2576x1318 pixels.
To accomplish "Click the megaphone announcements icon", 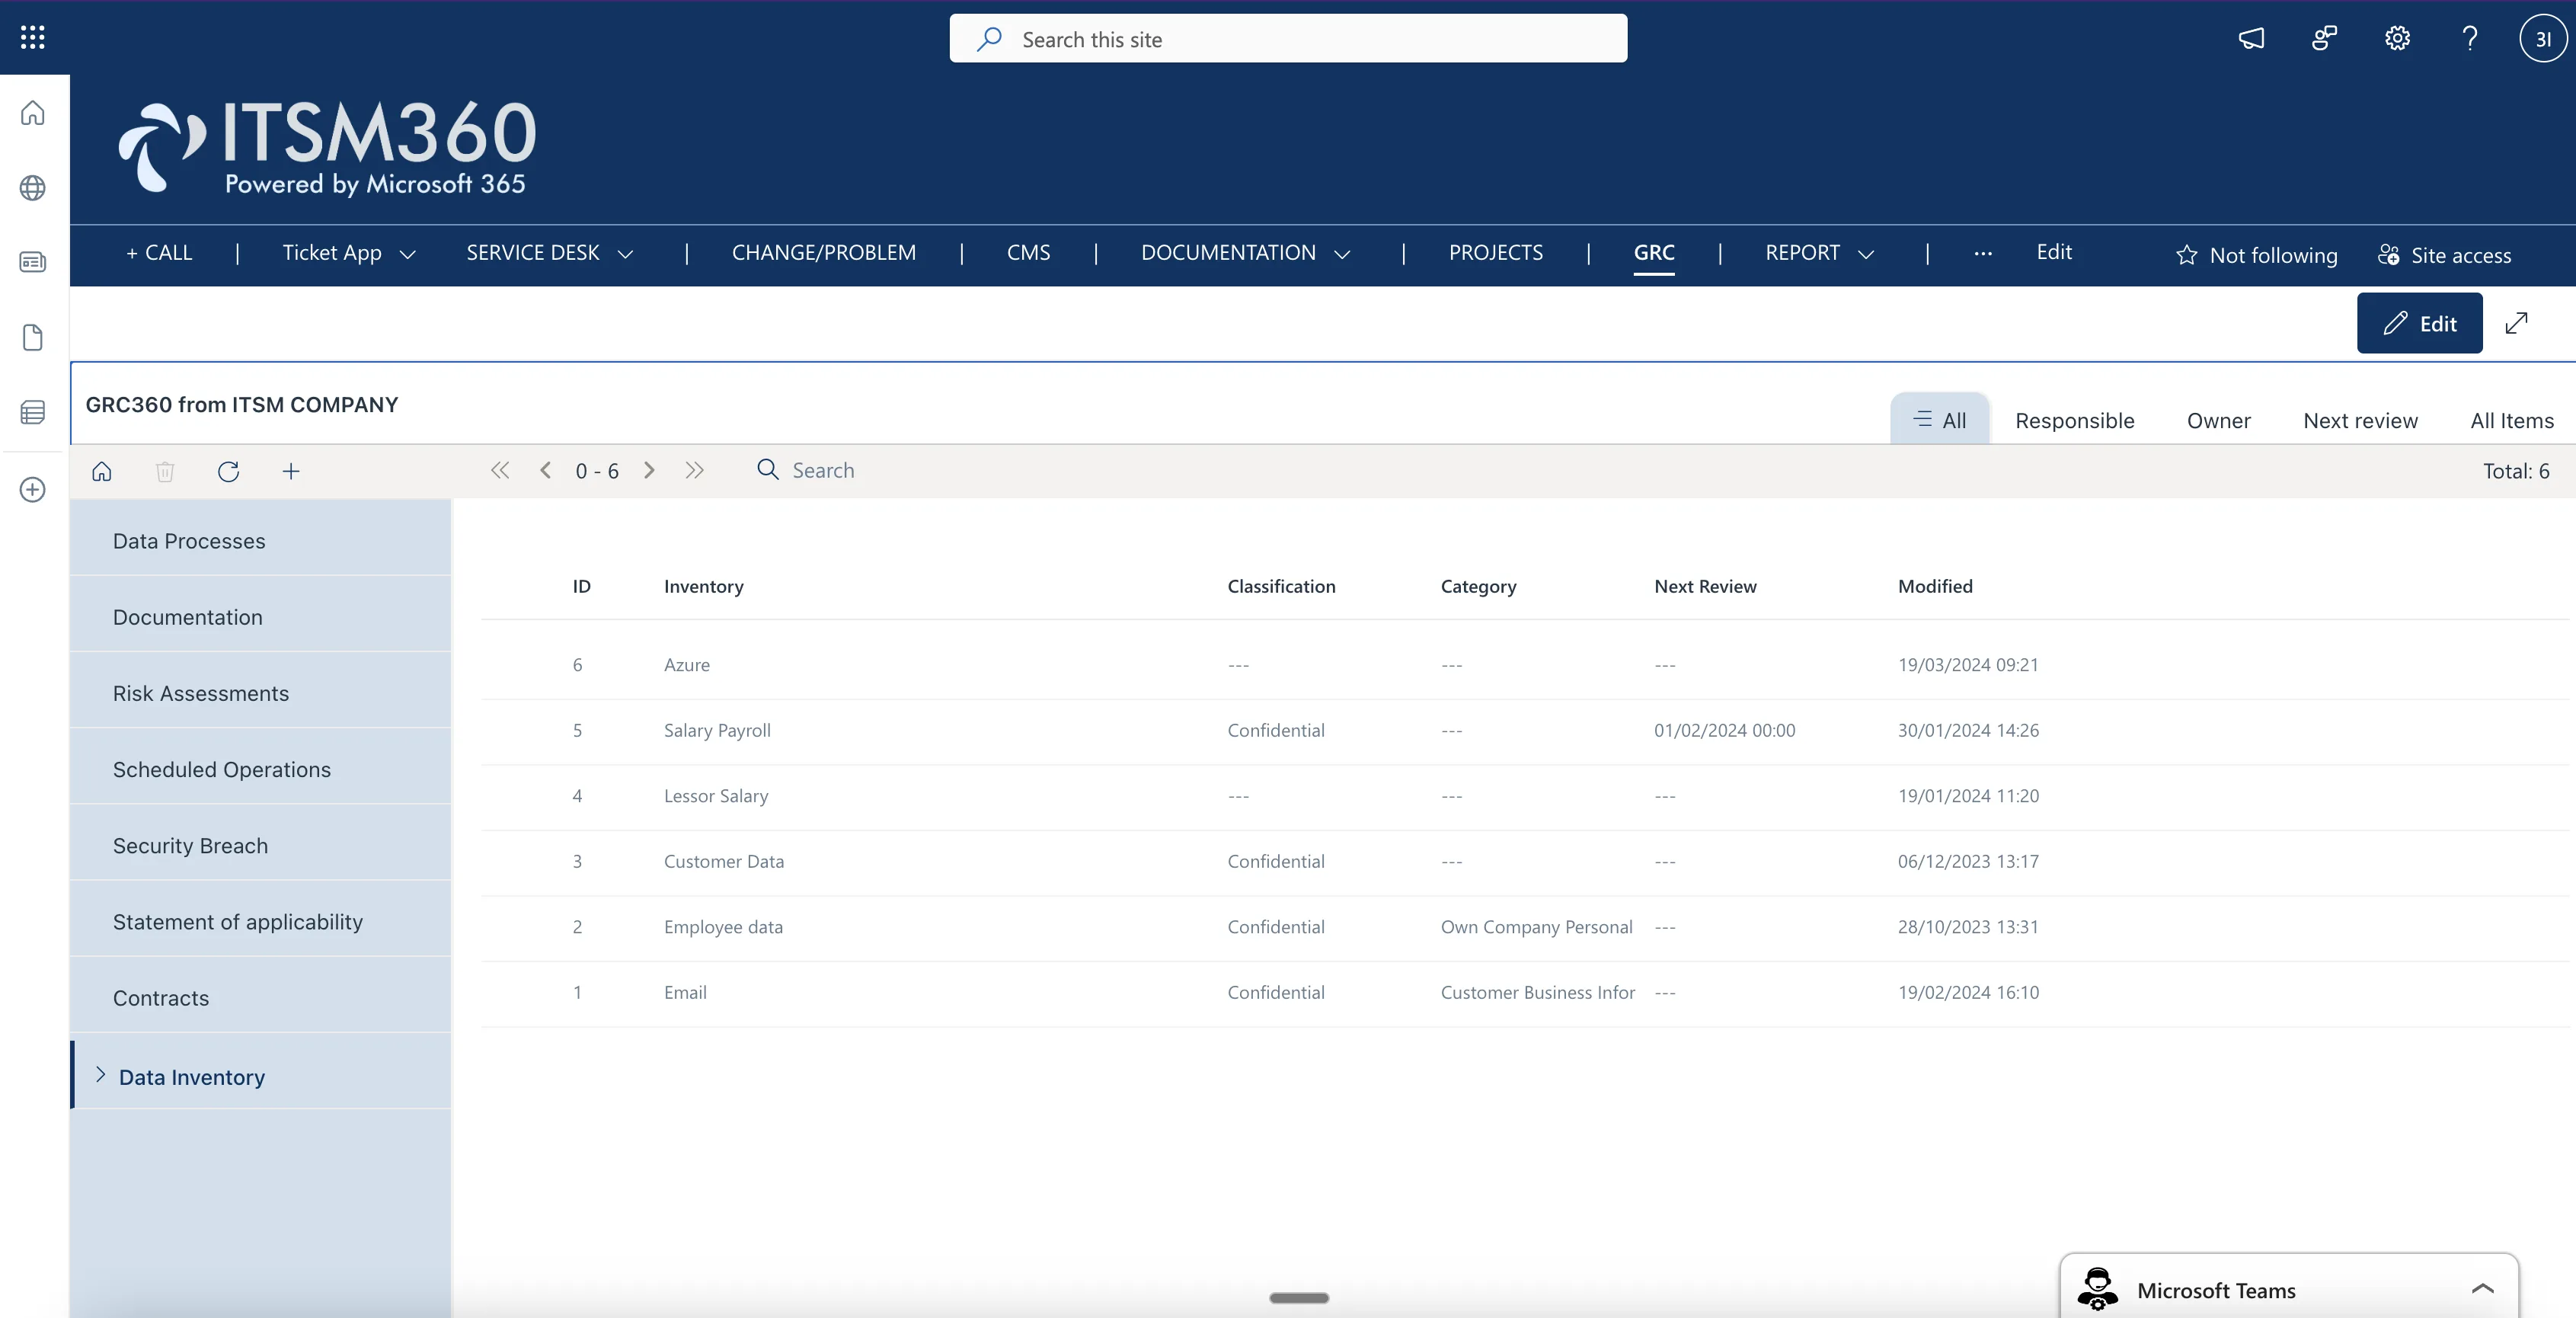I will point(2251,39).
